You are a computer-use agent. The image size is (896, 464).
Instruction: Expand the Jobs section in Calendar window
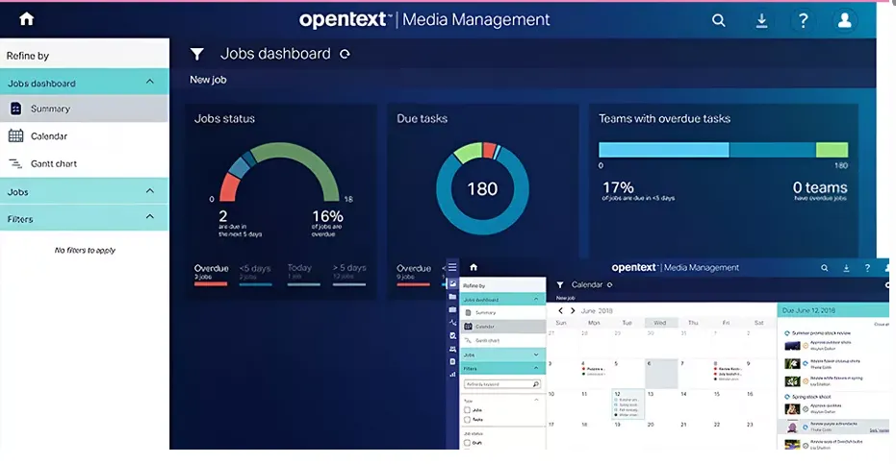(x=536, y=354)
